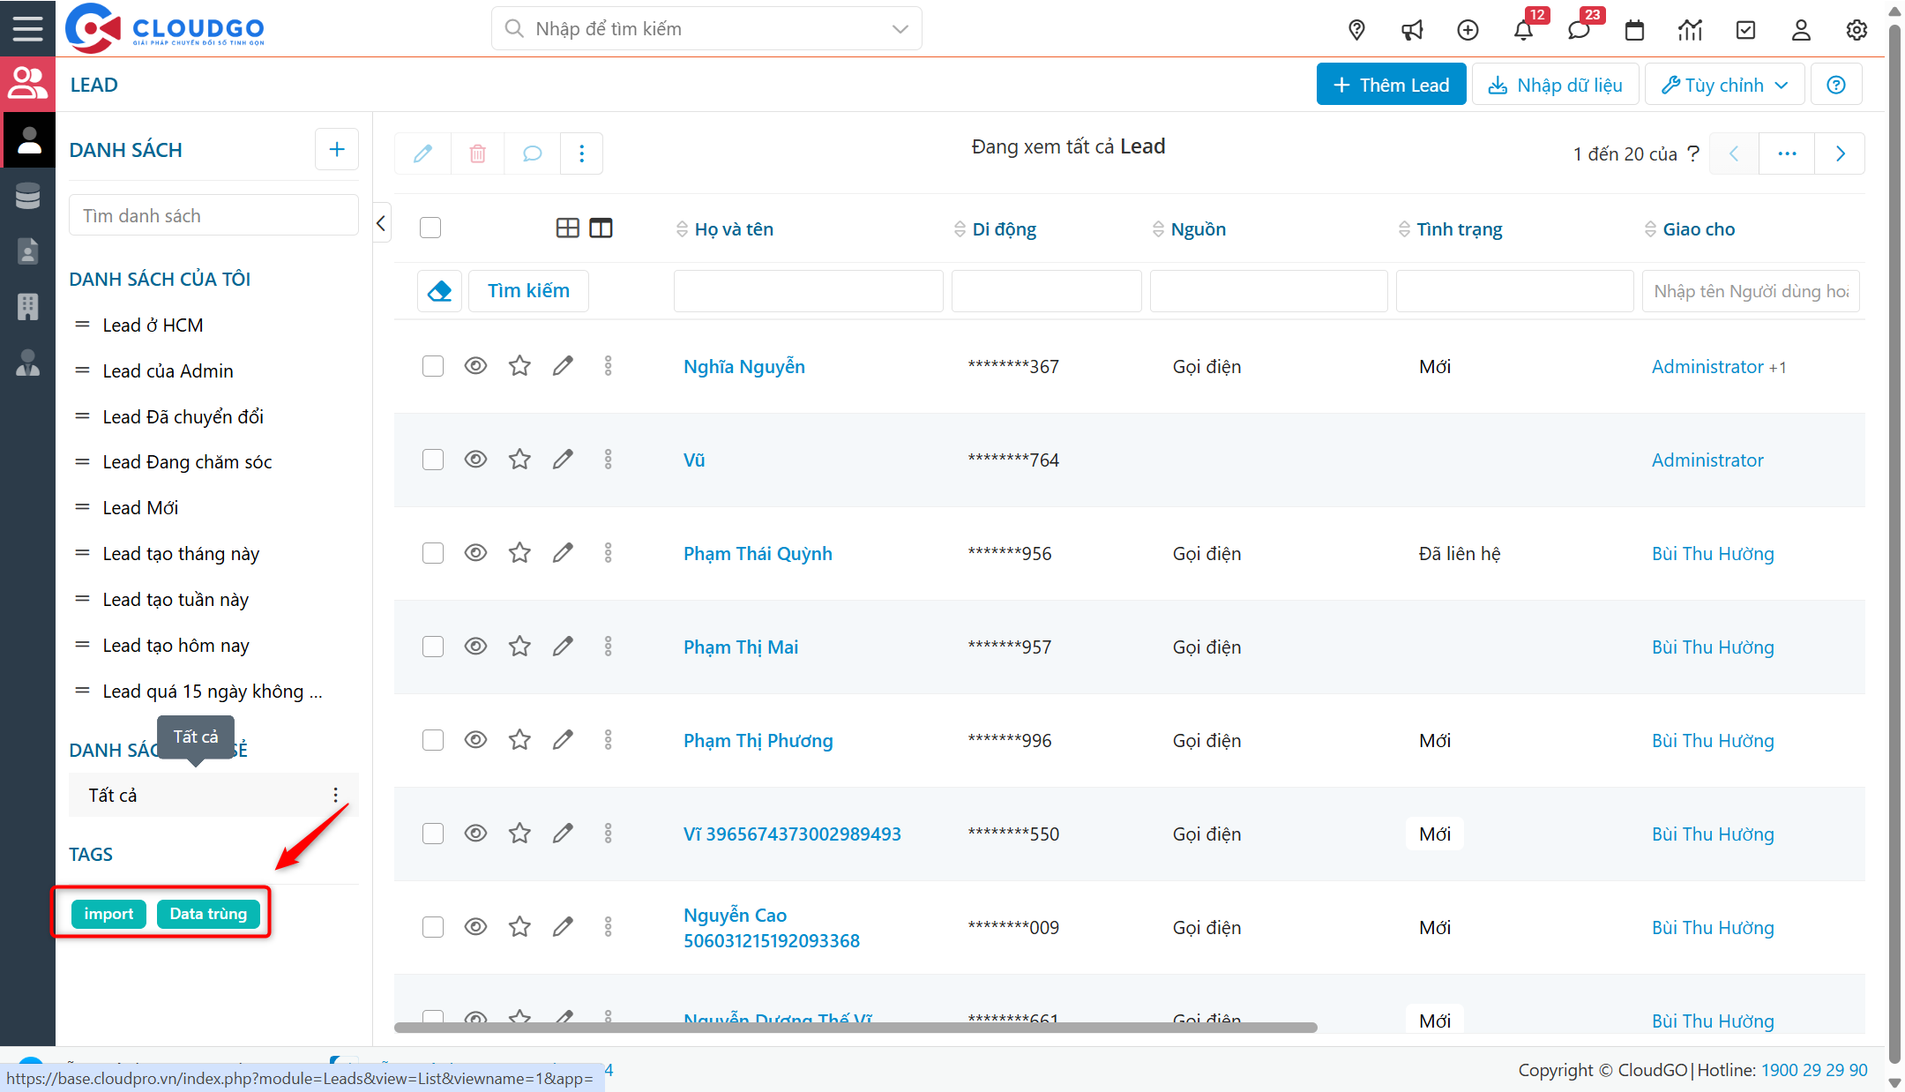Tick checkbox for Phạm Thái Quỳnh row
Screen dimensions: 1905x1092
coord(432,553)
